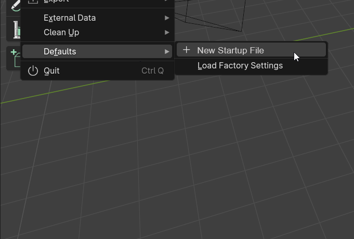This screenshot has width=354, height=239.
Task: Open the Clean Up submenu
Action: pos(97,33)
